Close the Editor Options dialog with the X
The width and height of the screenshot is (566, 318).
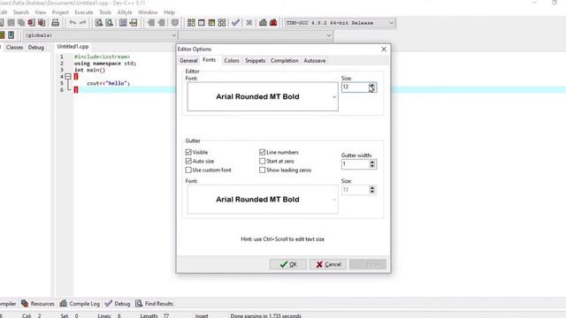384,49
